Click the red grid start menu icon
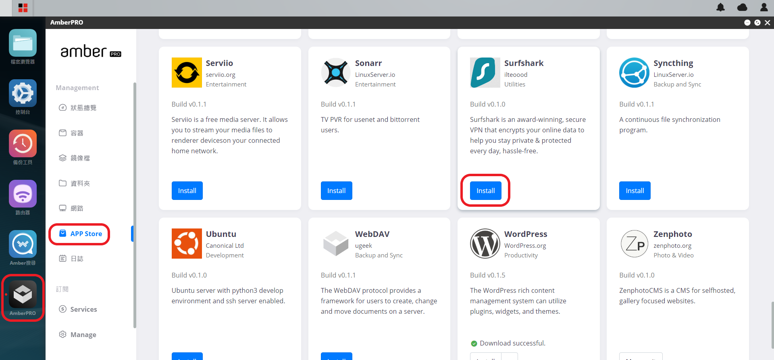The image size is (774, 360). (23, 8)
